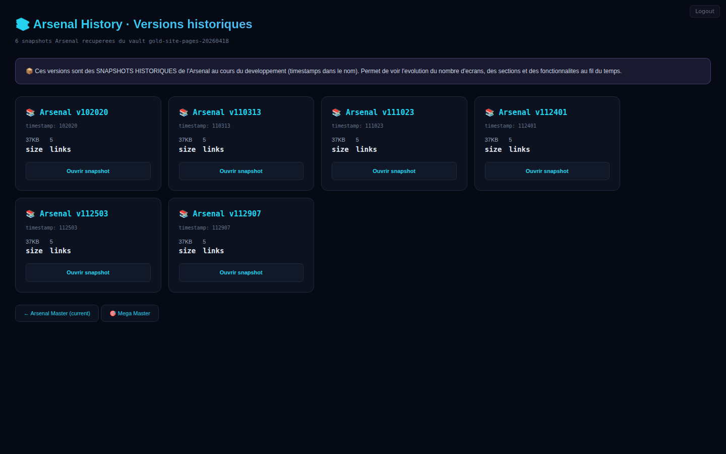Click the books icon on Arsenal v110313
726x454 pixels.
pyautogui.click(x=184, y=112)
